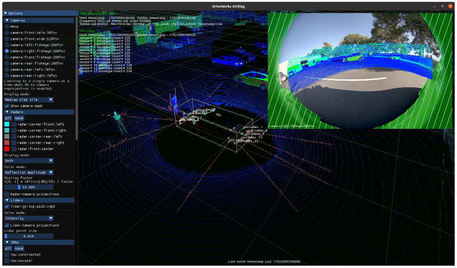457x268 pixels.
Task: Collapse the Cameras section
Action: click(7, 20)
